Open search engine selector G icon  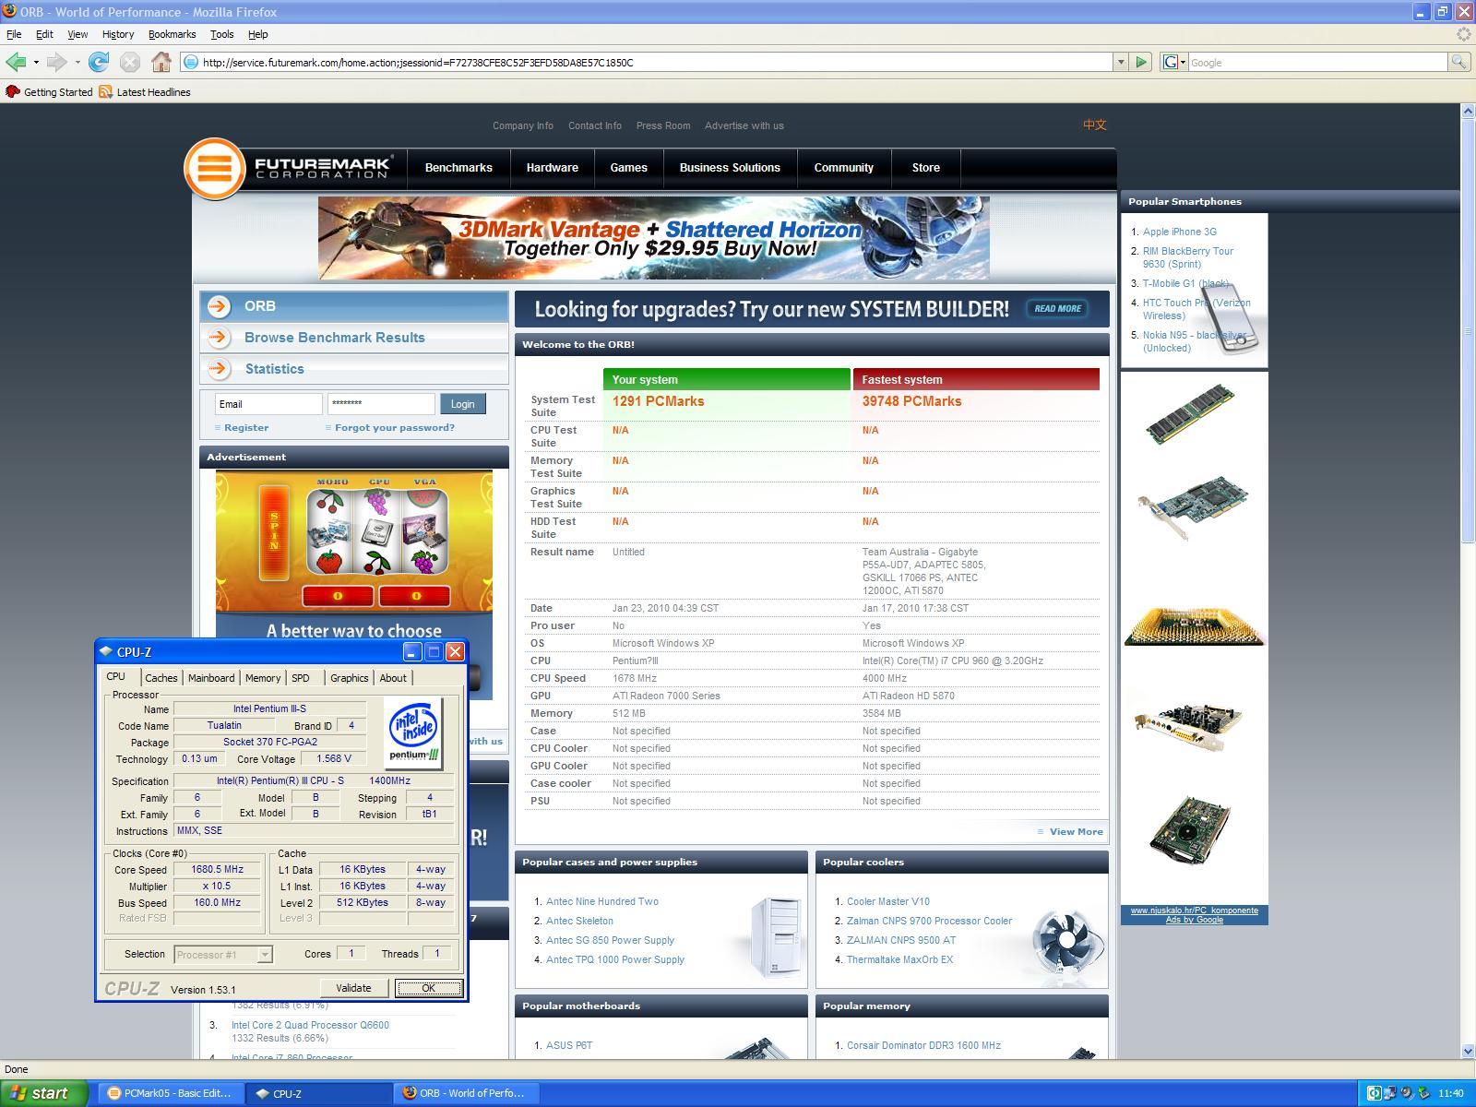click(x=1173, y=62)
